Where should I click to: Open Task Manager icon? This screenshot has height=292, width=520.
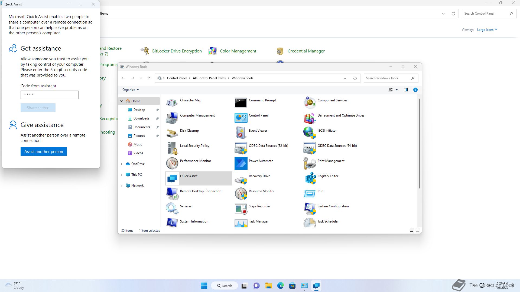[x=241, y=223]
